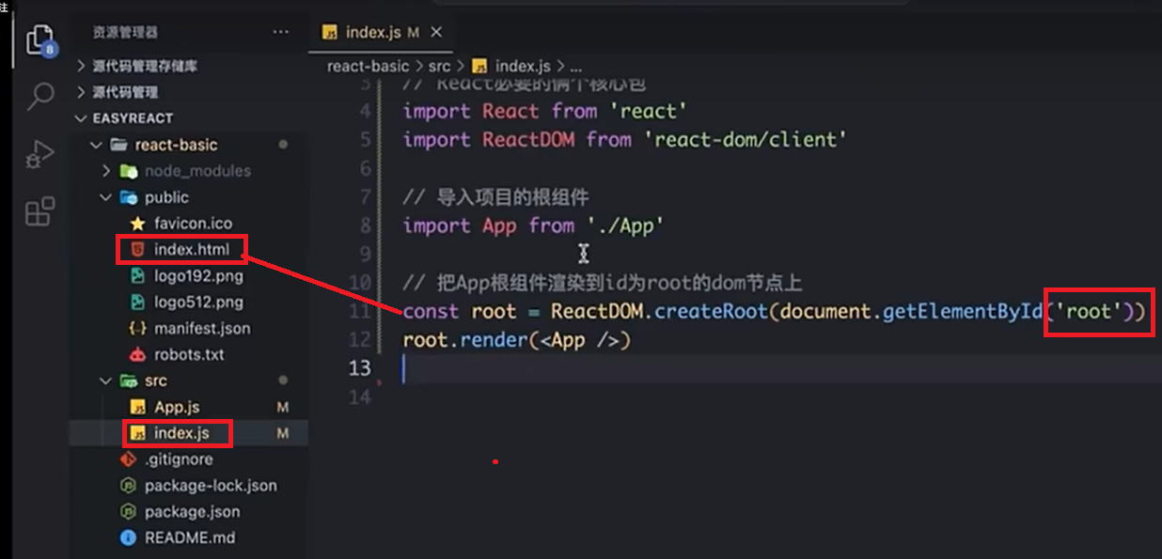The width and height of the screenshot is (1162, 559).
Task: Open logo192.png file
Action: tap(198, 276)
